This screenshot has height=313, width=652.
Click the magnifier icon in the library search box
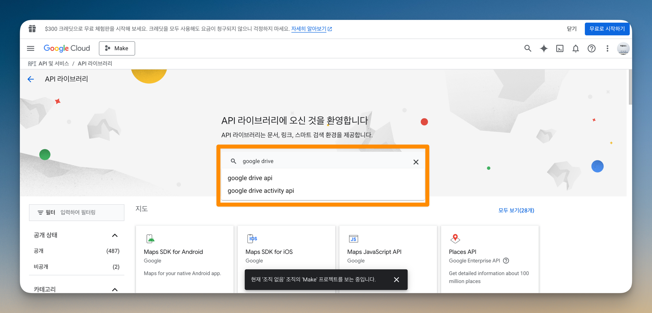coord(233,161)
